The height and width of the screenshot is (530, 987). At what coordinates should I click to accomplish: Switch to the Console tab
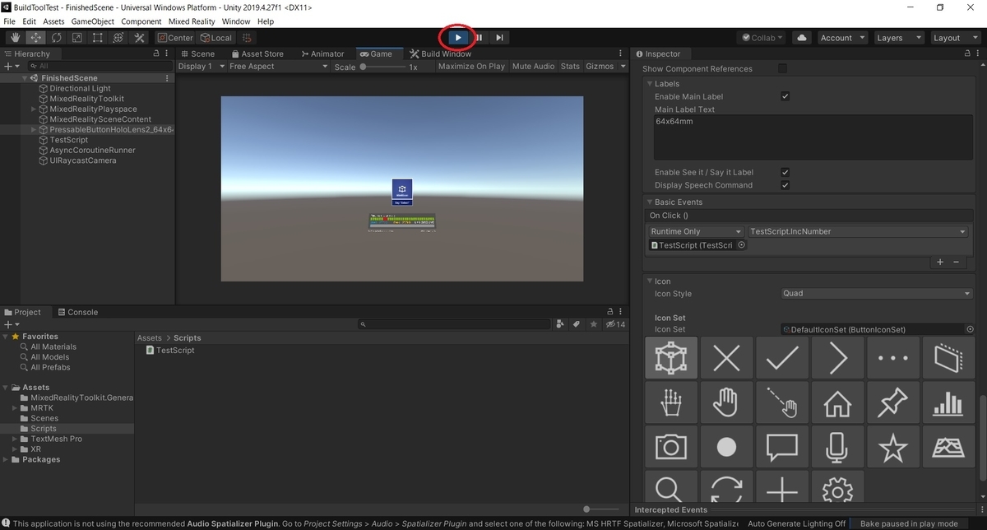pyautogui.click(x=77, y=312)
